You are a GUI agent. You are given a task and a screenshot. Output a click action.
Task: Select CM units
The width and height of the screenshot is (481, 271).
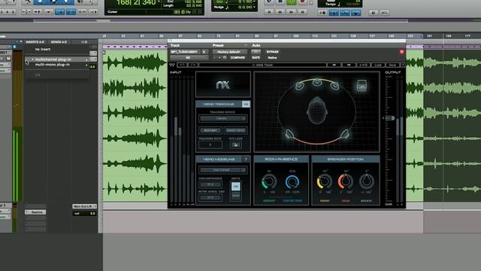pos(235,186)
